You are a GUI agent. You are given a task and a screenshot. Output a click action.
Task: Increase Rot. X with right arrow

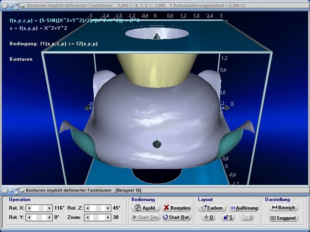[49, 208]
